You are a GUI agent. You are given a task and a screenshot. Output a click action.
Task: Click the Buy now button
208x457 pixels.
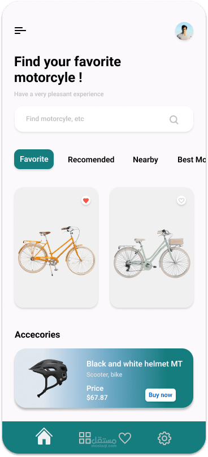point(161,395)
